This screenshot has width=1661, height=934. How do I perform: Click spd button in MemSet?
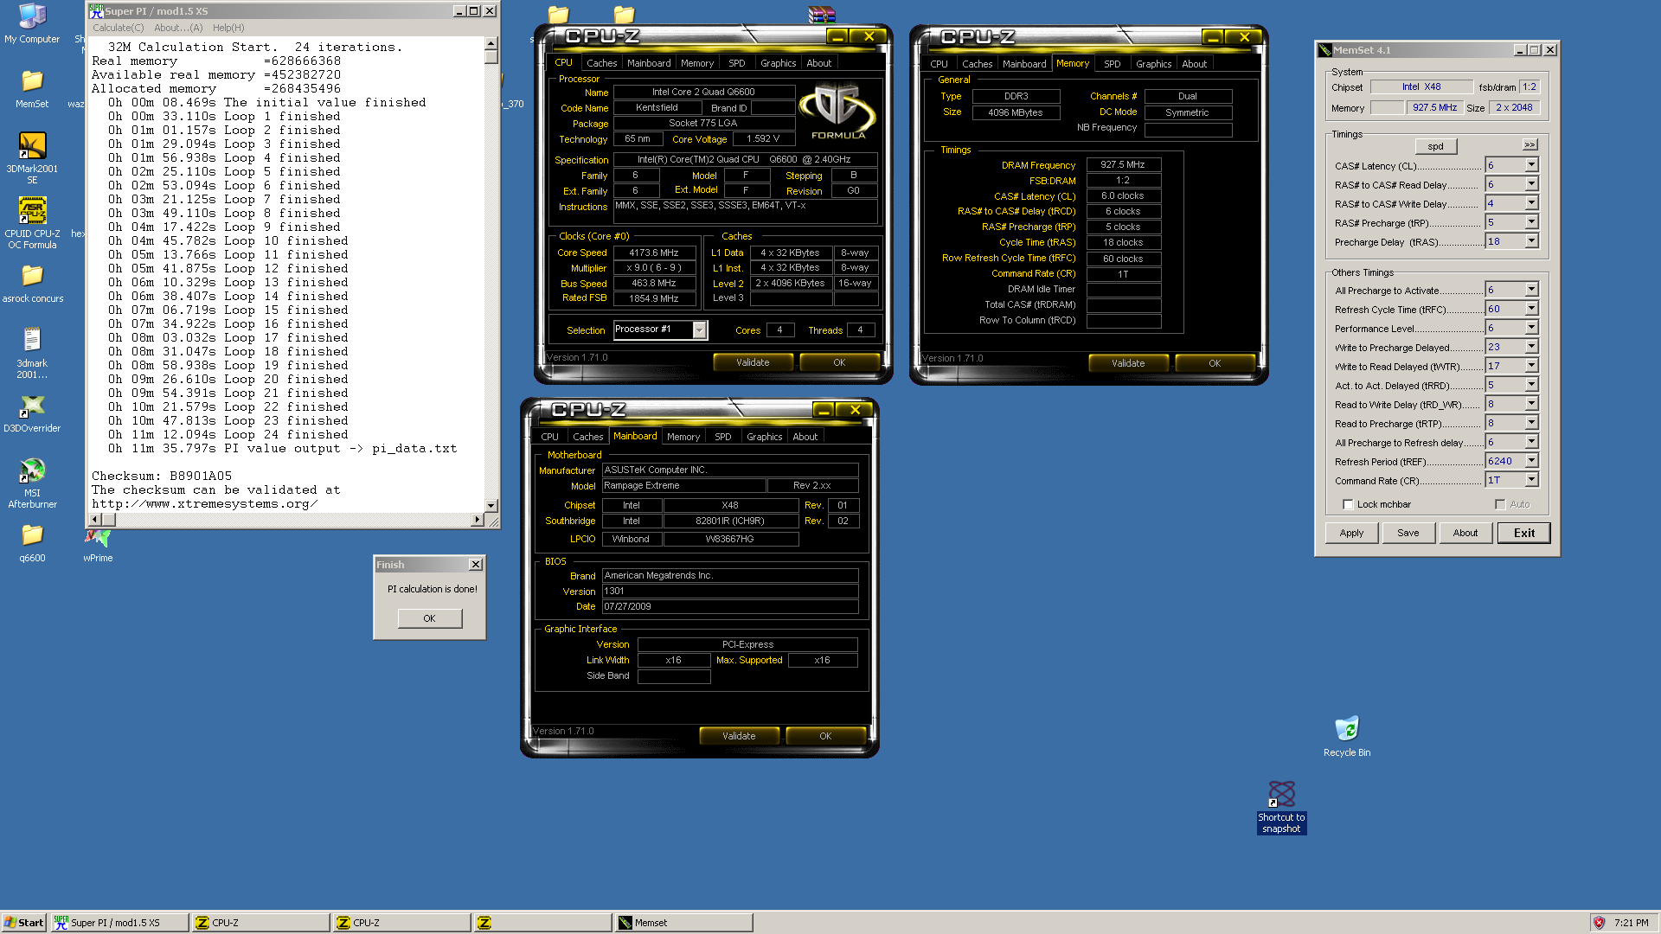tap(1435, 146)
